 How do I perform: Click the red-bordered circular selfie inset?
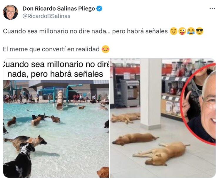(198, 104)
